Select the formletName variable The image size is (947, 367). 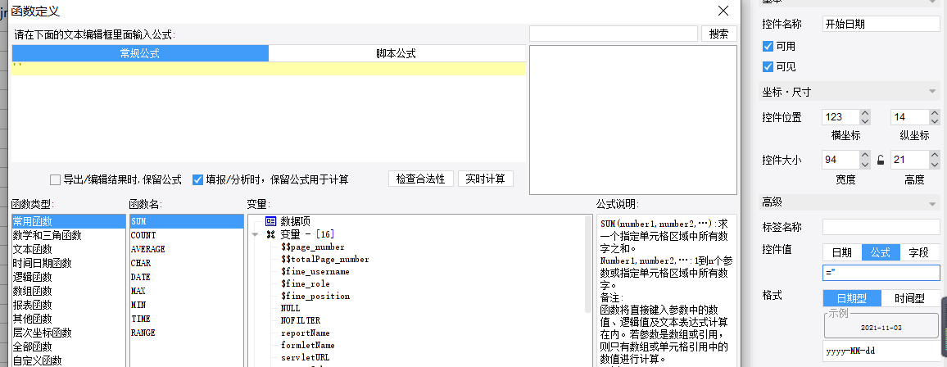pos(308,345)
